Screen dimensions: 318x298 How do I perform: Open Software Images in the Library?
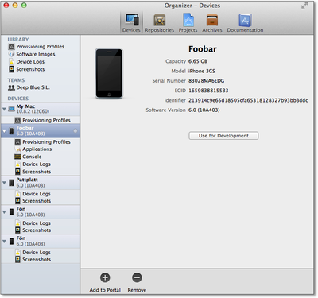[32, 54]
